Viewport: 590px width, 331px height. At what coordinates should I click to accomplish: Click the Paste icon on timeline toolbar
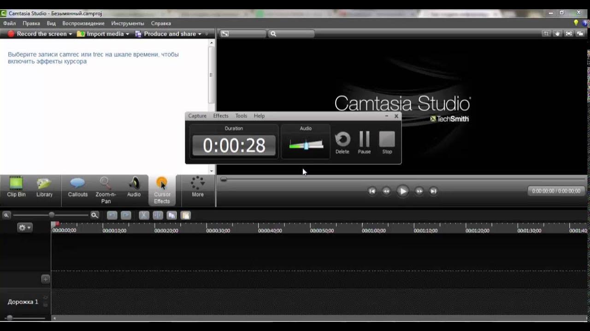(185, 215)
